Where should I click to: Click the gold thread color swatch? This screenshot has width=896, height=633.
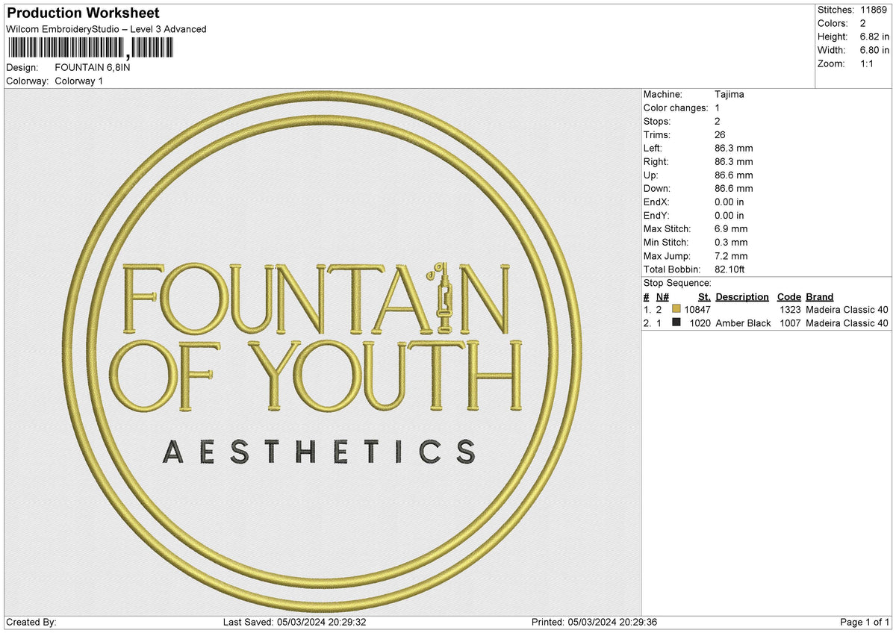[676, 309]
